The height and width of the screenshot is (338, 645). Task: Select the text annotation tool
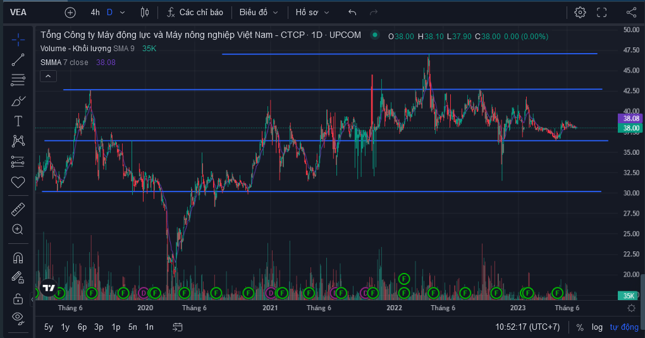click(18, 121)
